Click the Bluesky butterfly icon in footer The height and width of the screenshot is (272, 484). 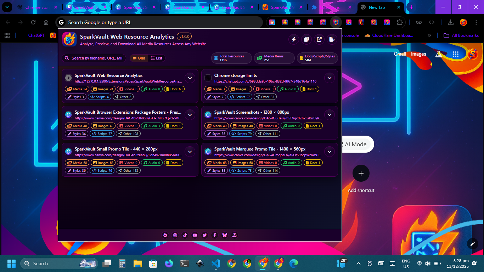pyautogui.click(x=225, y=235)
